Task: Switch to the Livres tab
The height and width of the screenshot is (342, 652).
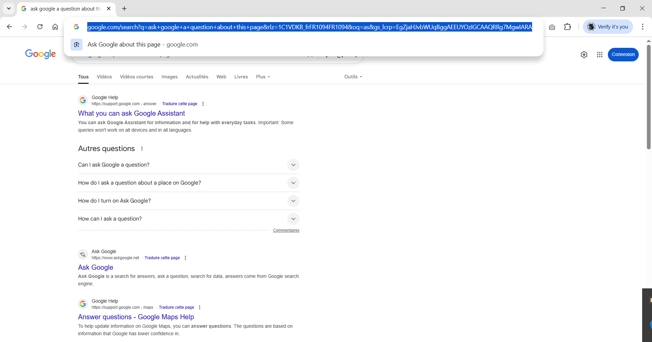Action: (x=241, y=77)
